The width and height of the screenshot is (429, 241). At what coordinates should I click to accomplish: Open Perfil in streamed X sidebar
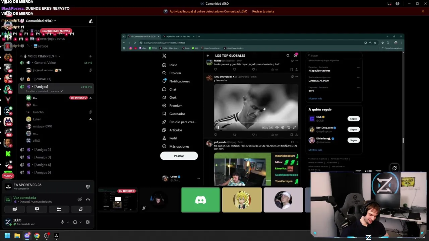coord(170,138)
